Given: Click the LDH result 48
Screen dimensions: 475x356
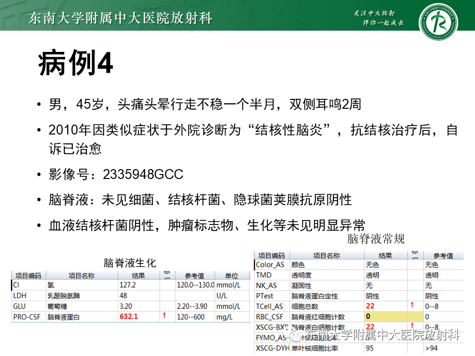Looking at the screenshot, I should [123, 296].
